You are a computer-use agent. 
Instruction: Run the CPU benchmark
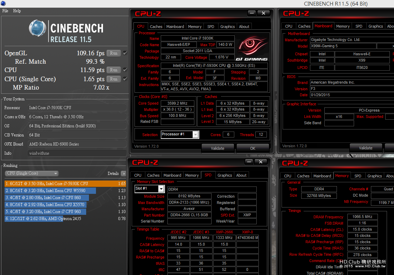[x=113, y=70]
